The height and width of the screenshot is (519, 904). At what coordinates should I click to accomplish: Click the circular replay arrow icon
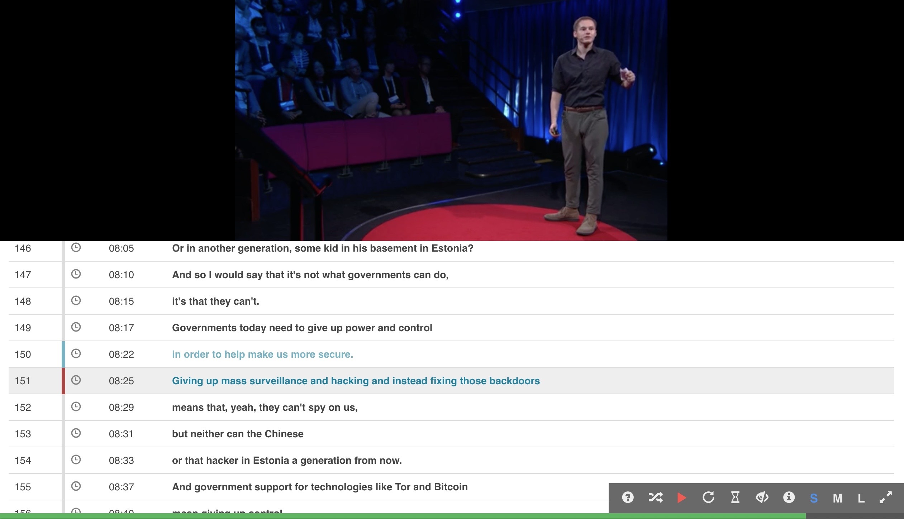click(x=708, y=497)
